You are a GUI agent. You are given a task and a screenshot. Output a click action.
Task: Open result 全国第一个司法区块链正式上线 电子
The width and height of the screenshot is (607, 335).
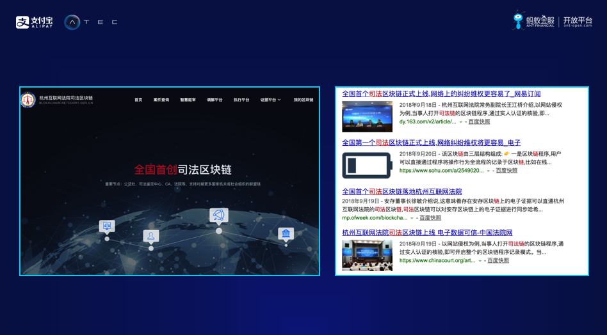[x=432, y=143]
